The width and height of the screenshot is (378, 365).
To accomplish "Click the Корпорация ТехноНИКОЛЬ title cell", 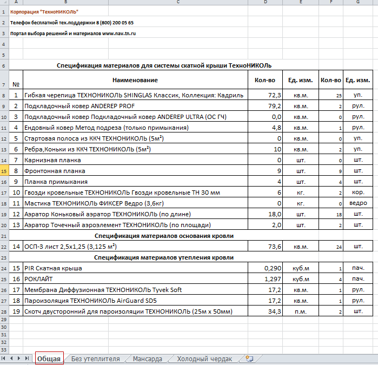I will [44, 11].
